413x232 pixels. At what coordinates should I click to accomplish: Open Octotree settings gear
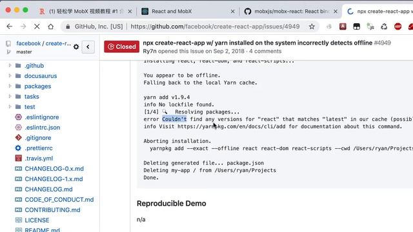[x=76, y=47]
